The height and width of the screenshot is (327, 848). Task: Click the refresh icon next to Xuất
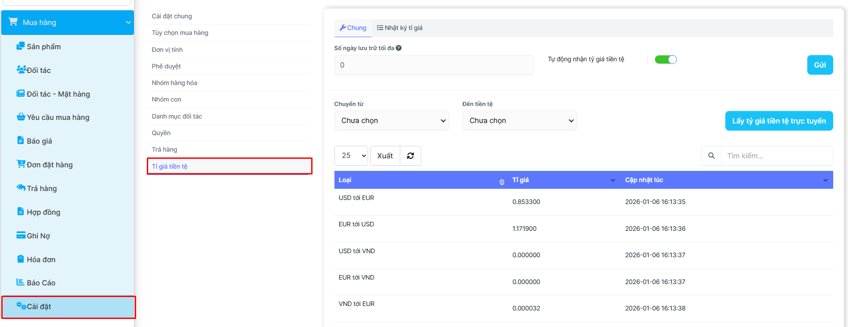410,156
